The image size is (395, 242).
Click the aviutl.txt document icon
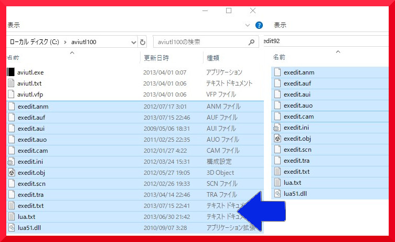tap(11, 83)
